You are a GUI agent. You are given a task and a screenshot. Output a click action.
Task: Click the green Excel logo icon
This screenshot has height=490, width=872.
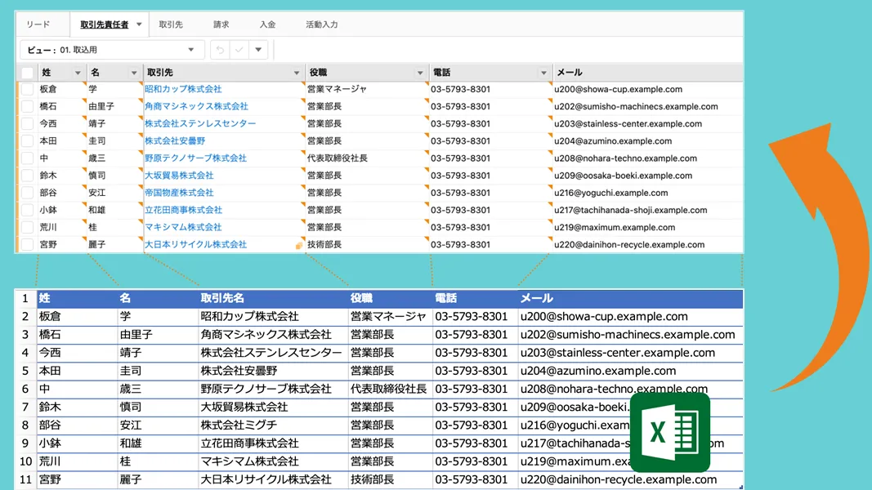(x=670, y=432)
